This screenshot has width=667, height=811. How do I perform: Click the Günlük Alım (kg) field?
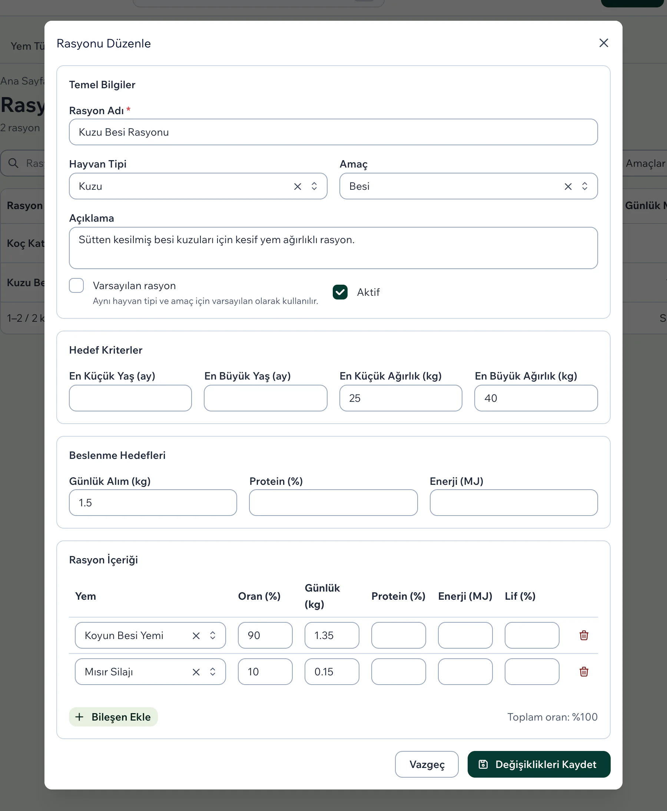tap(153, 502)
